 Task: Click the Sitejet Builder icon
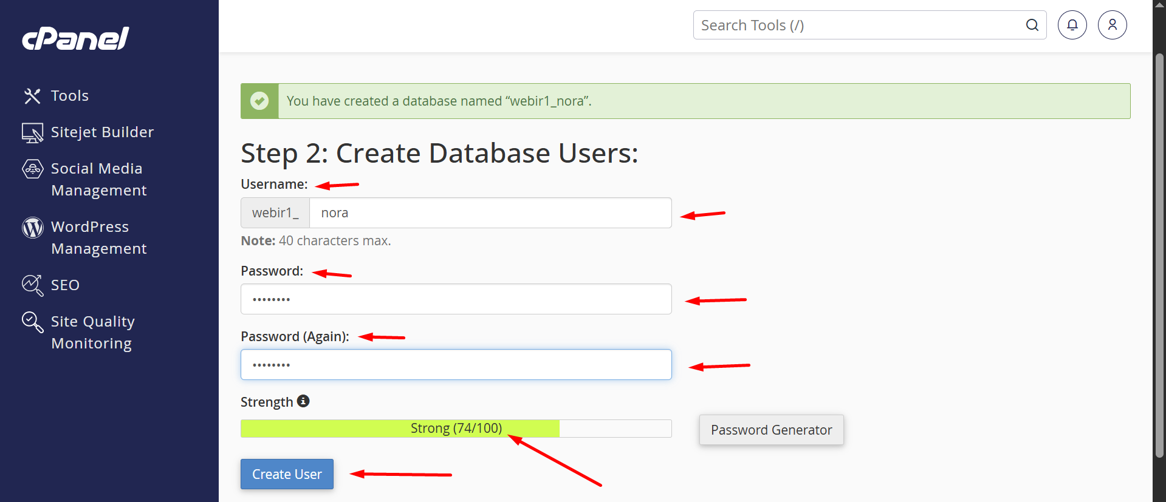pyautogui.click(x=32, y=133)
